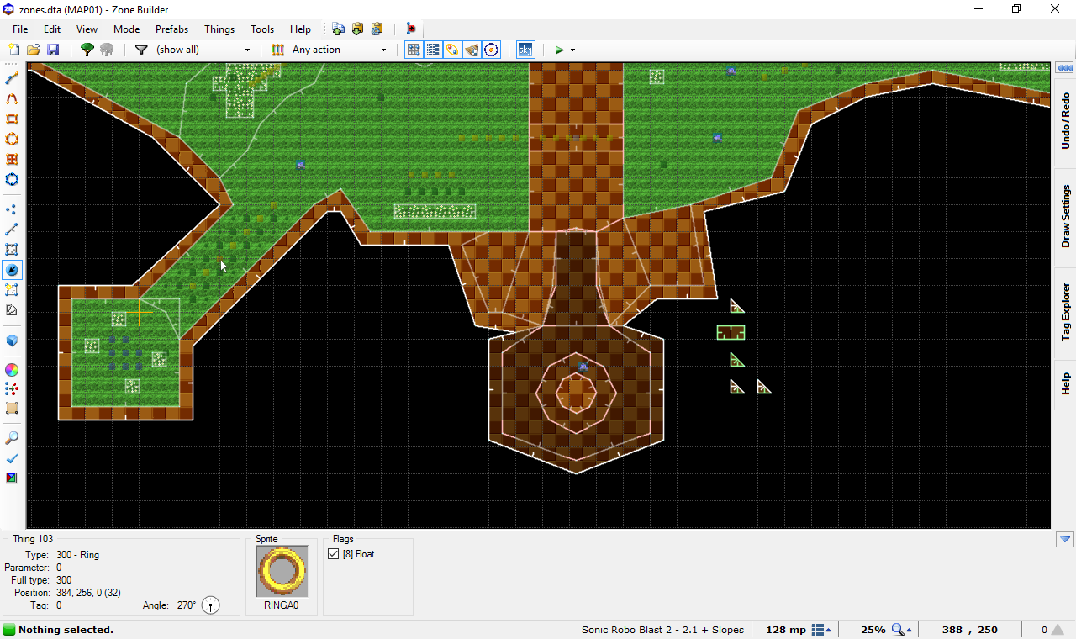1076x639 pixels.
Task: Select the blue dotted ellipse tool
Action: point(12,179)
